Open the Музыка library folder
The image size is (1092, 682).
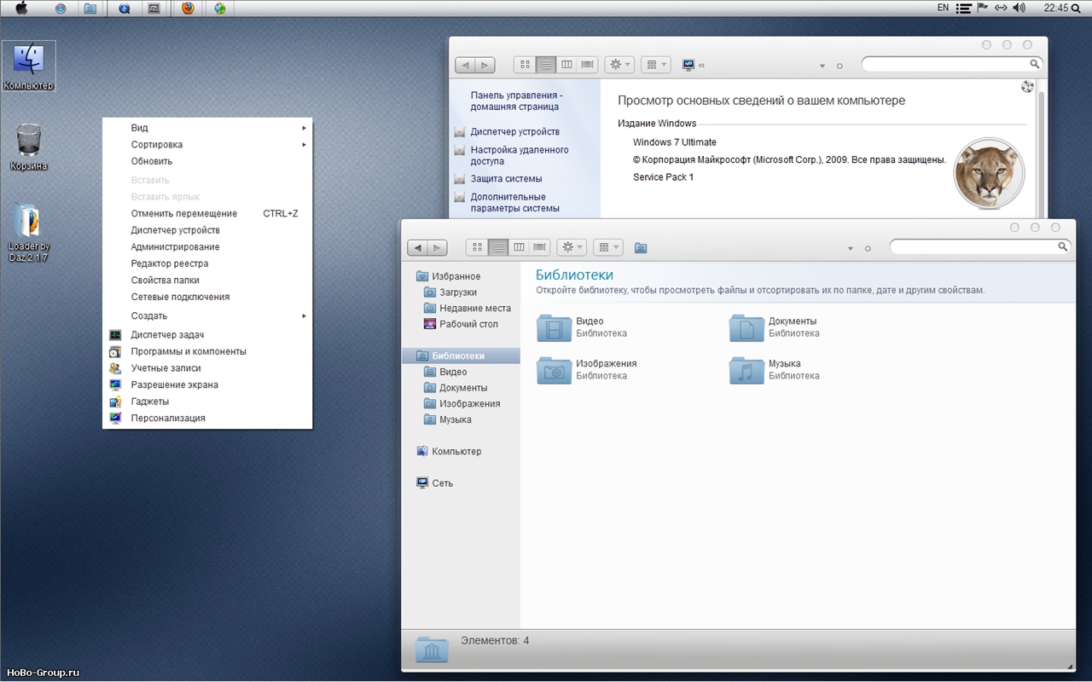tap(746, 370)
